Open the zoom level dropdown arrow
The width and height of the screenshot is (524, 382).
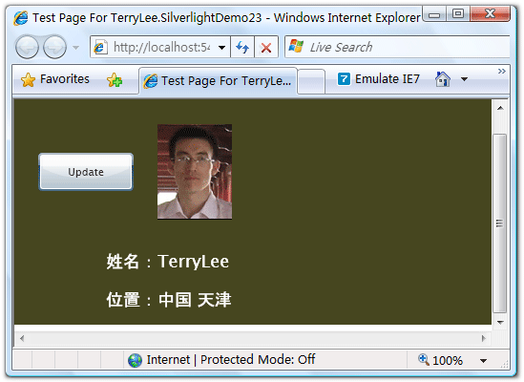tap(483, 361)
